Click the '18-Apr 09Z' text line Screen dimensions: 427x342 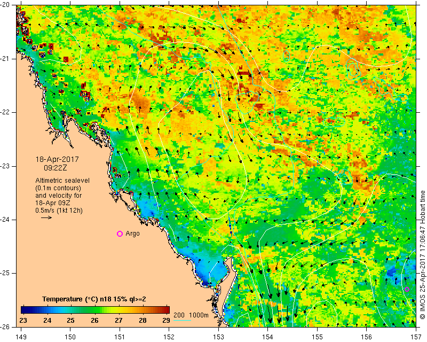pos(53,203)
